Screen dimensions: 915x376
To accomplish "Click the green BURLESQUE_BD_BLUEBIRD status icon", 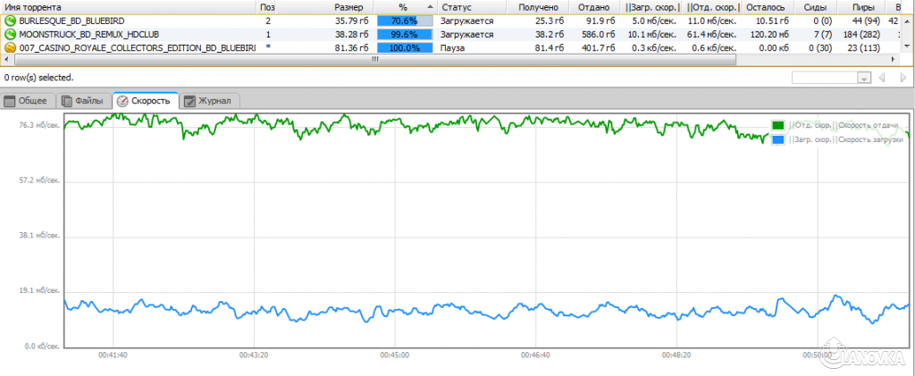I will (10, 21).
